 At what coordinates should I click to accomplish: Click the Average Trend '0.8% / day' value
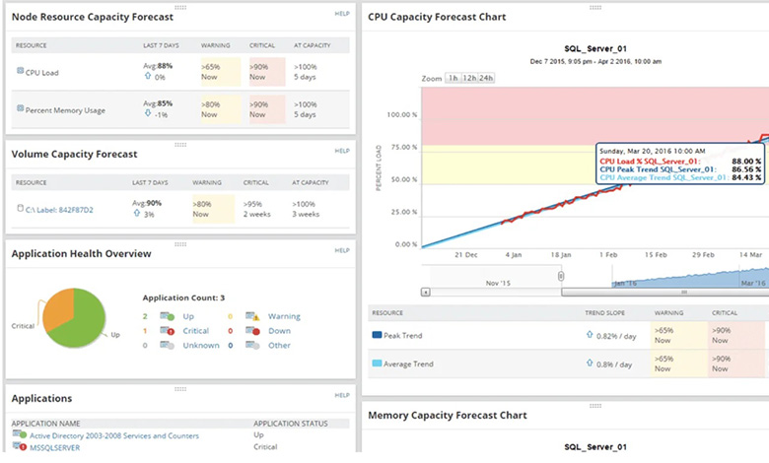coord(614,364)
